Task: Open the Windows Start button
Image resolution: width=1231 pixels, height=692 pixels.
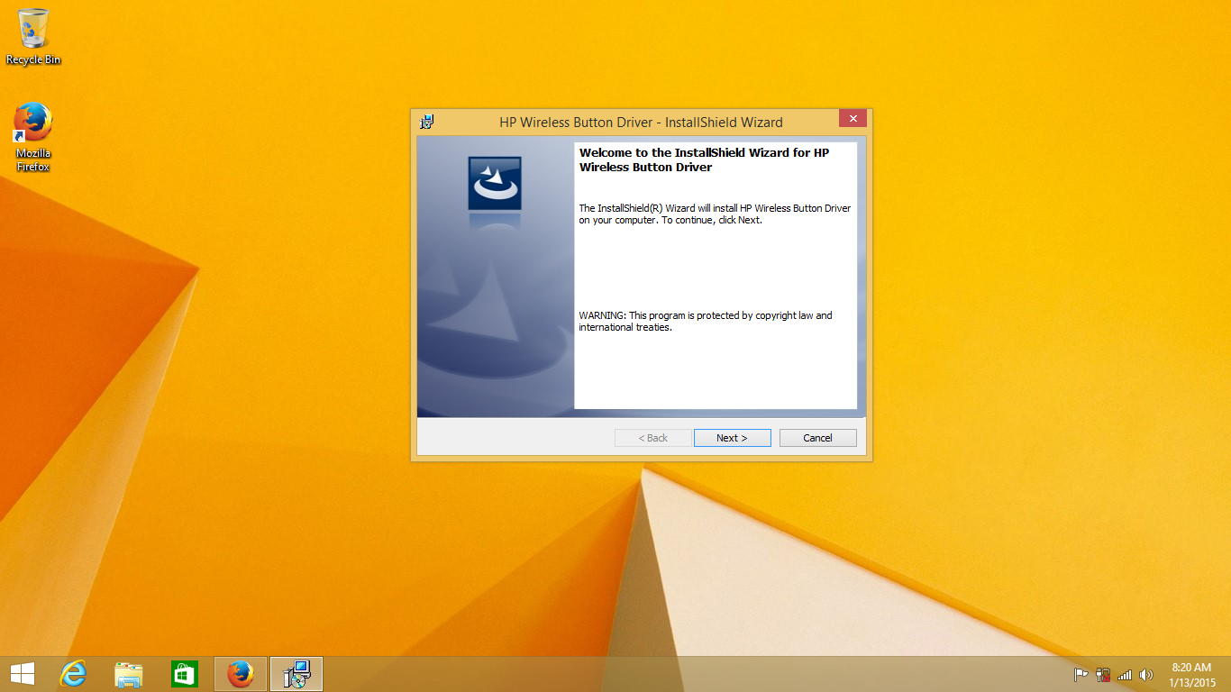Action: pos(23,674)
